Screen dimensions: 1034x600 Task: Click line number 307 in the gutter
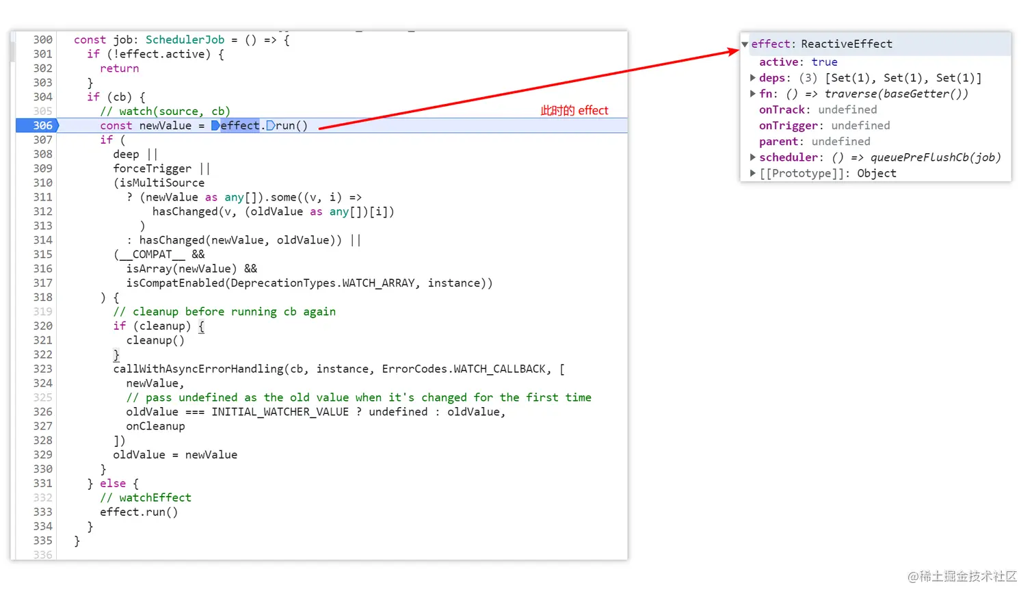click(x=42, y=140)
